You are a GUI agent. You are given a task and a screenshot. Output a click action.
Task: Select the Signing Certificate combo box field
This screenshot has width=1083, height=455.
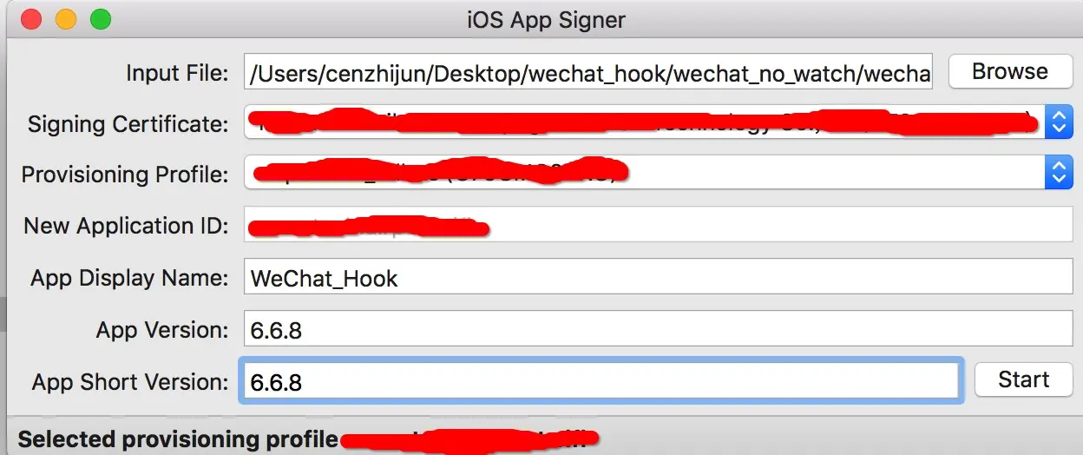(x=659, y=122)
